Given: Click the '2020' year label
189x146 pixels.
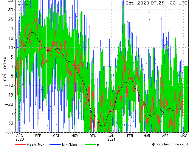Looking at the screenshot, I should (x=20, y=139).
